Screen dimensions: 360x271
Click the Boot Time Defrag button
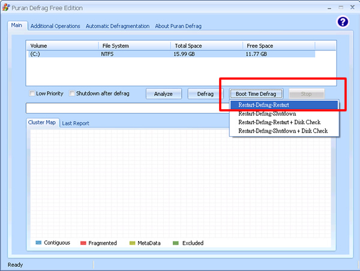[256, 94]
